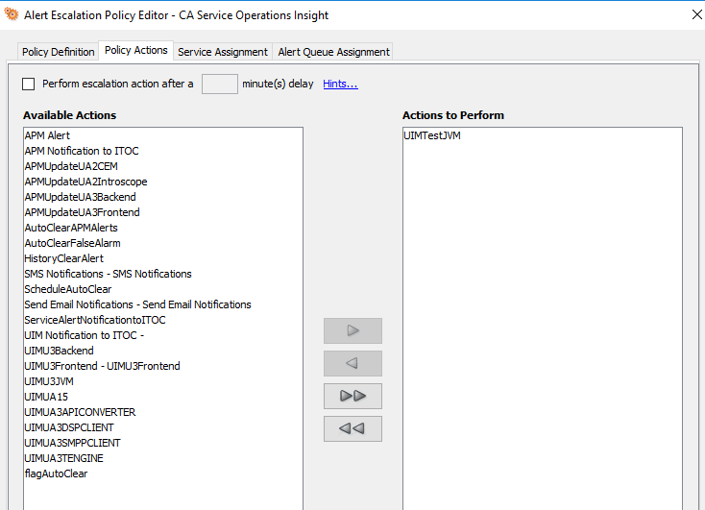Pick the AutoClearAPMAlerts action
The width and height of the screenshot is (705, 510).
point(162,228)
